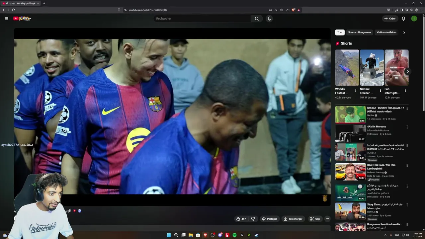Image resolution: width=425 pixels, height=239 pixels.
Task: Go back in the browser
Action: (4, 10)
